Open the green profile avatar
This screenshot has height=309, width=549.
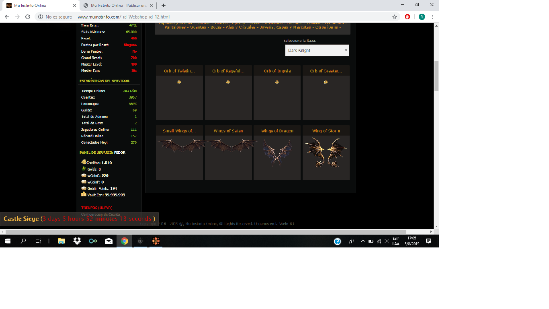(x=422, y=17)
